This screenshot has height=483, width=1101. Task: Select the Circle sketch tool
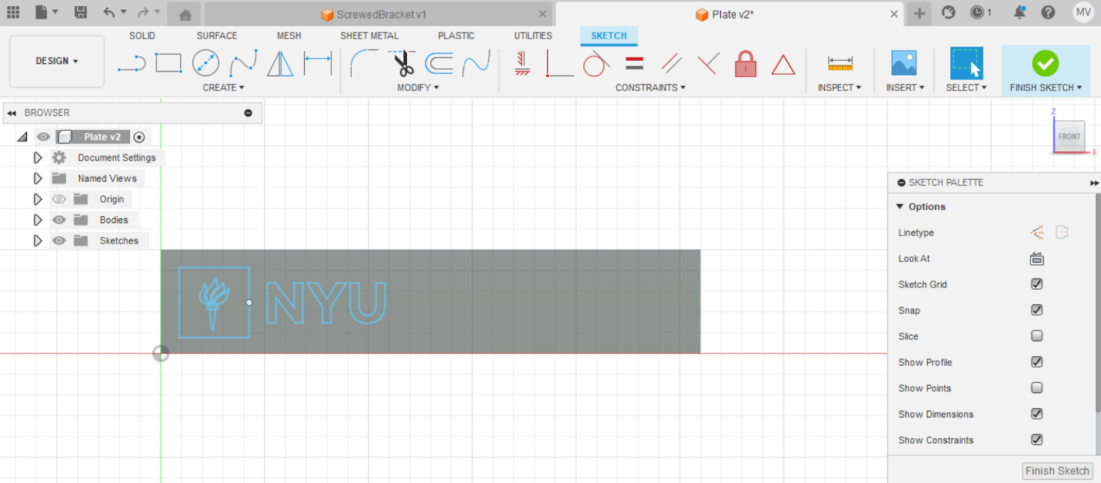(206, 63)
